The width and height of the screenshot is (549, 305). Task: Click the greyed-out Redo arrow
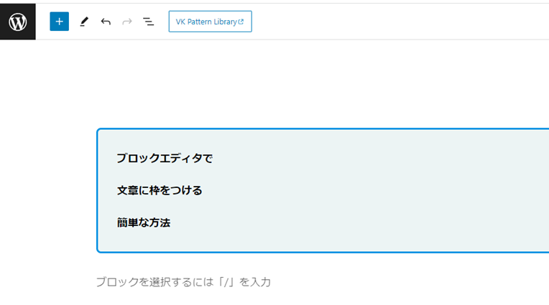click(126, 22)
